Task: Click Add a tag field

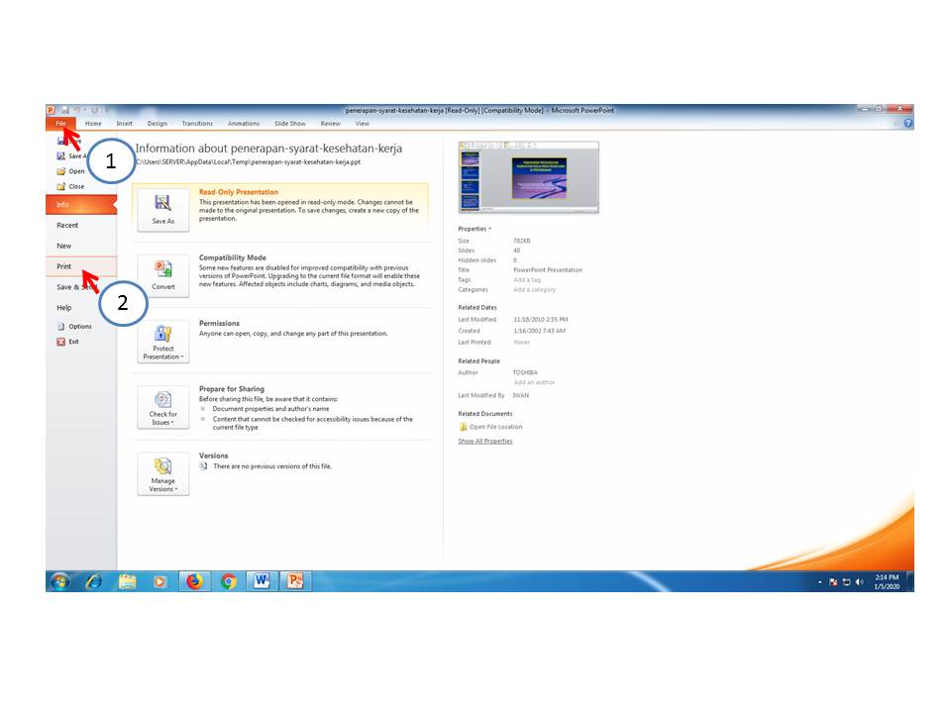Action: click(526, 280)
